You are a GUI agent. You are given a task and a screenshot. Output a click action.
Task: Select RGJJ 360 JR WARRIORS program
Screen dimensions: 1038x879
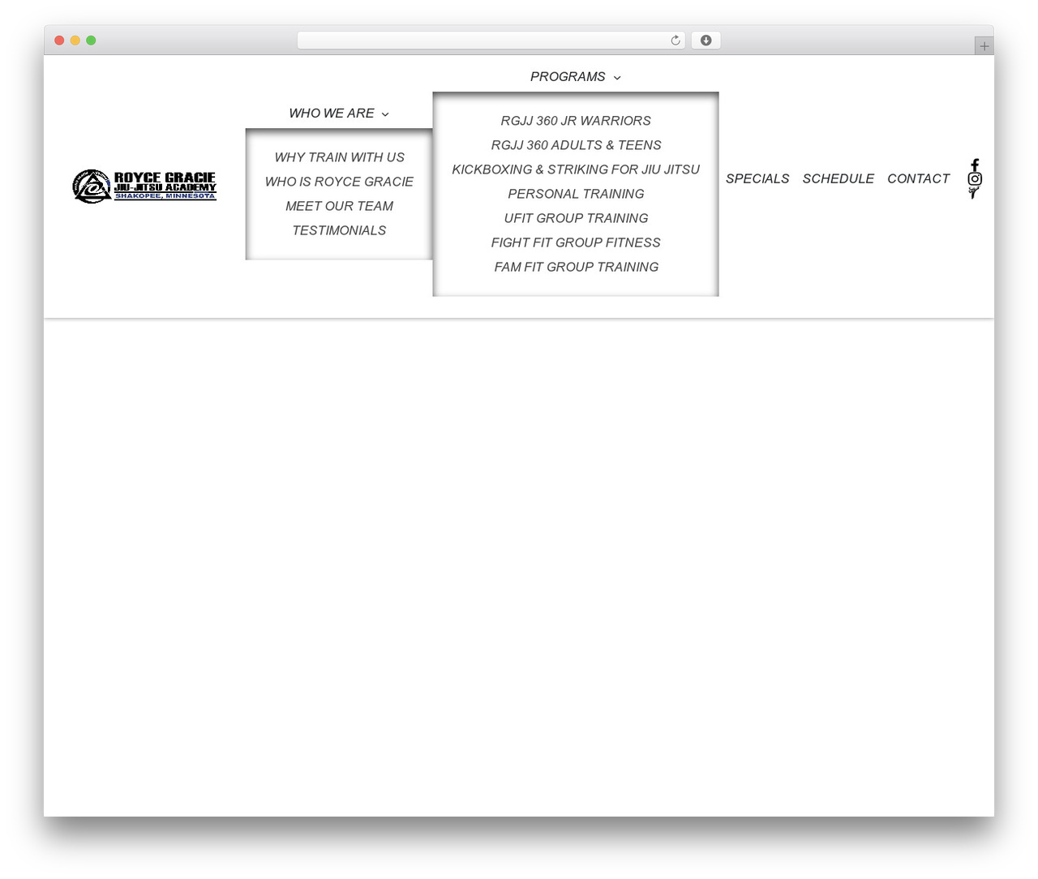point(576,121)
